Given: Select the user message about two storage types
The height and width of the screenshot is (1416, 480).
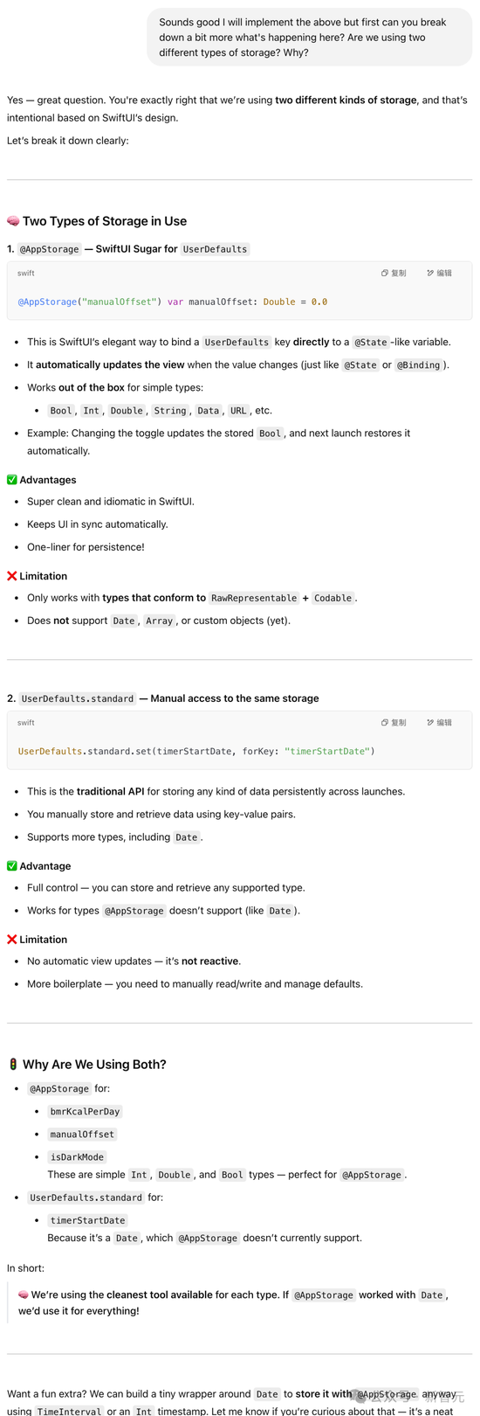Looking at the screenshot, I should pos(310,38).
